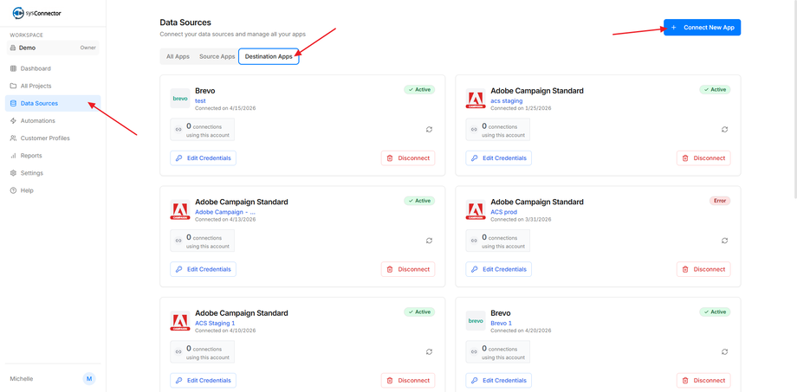Click the Brevo test logo

[x=180, y=99]
